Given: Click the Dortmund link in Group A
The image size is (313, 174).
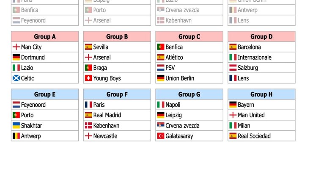Looking at the screenshot, I should click(x=33, y=58).
